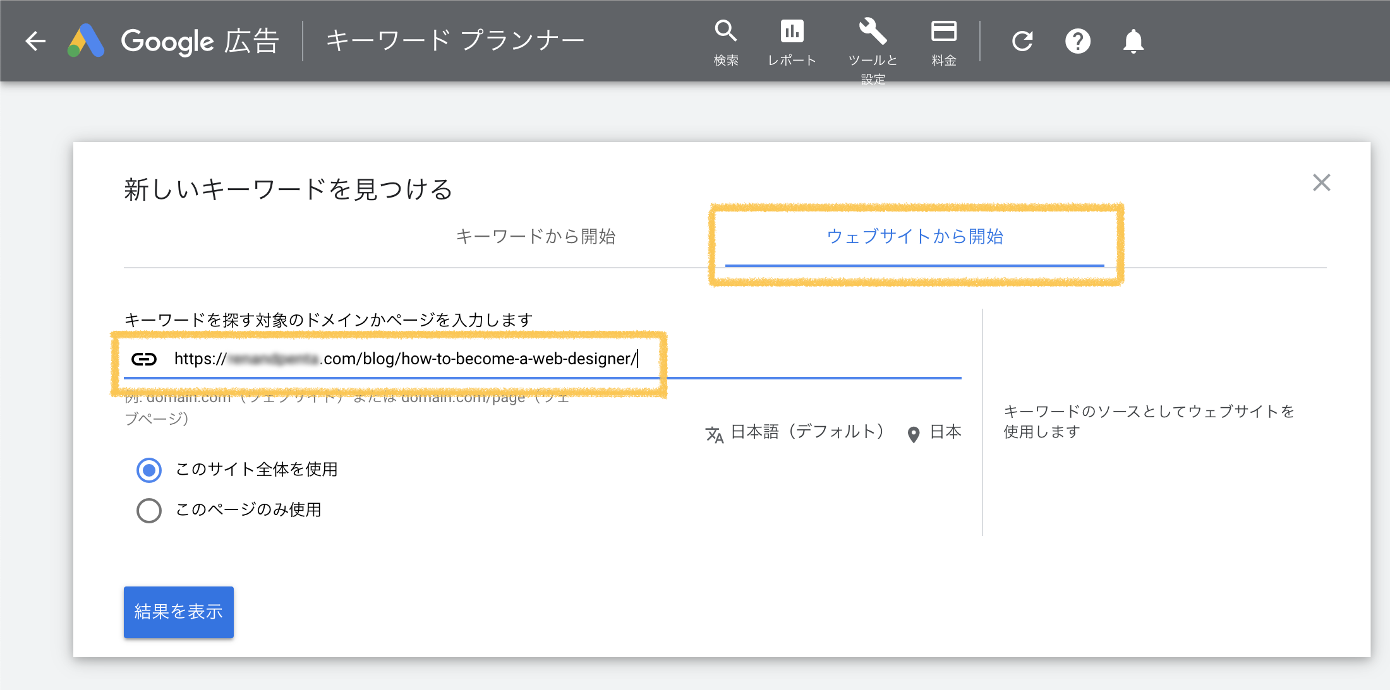
Task: Open the 料金 billing icon
Action: point(944,43)
